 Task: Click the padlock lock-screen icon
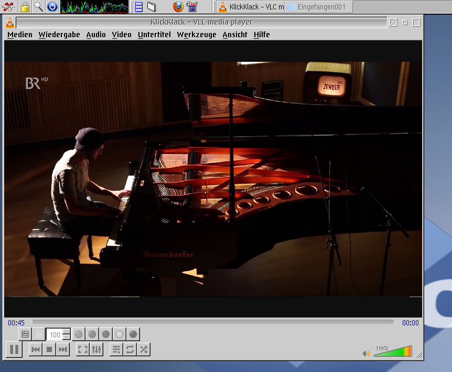point(25,7)
